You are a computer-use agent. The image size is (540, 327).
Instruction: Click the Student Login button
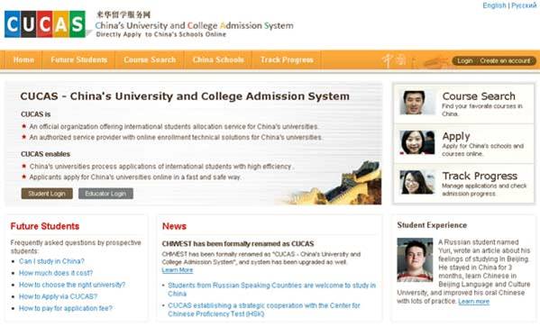(47, 194)
